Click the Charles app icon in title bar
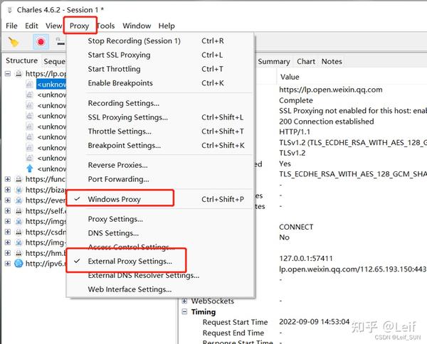Viewport: 427px width, 344px height. click(x=9, y=10)
